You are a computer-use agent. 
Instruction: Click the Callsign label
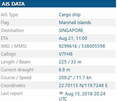pyautogui.click(x=8, y=54)
